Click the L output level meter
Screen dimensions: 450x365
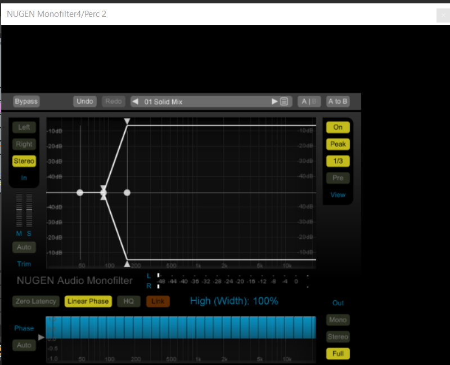232,275
